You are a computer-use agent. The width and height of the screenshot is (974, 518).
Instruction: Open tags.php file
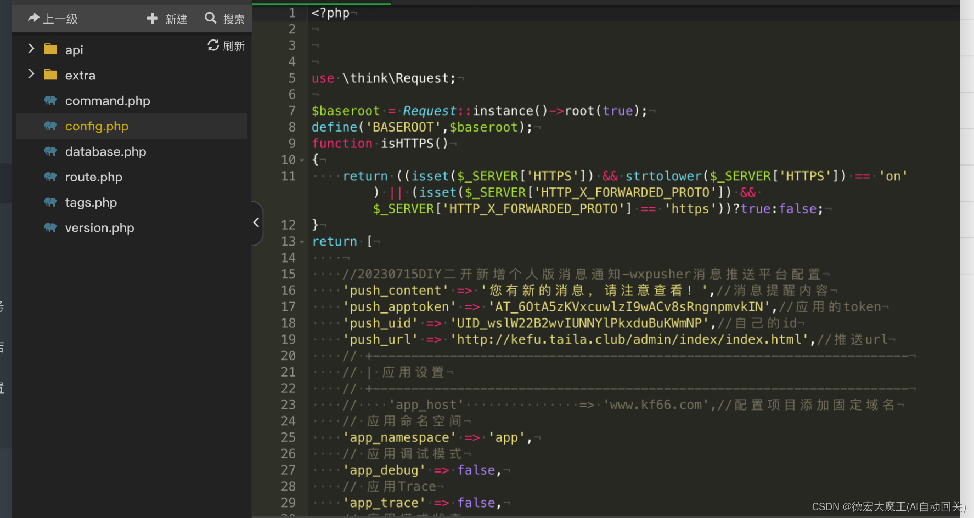(91, 203)
